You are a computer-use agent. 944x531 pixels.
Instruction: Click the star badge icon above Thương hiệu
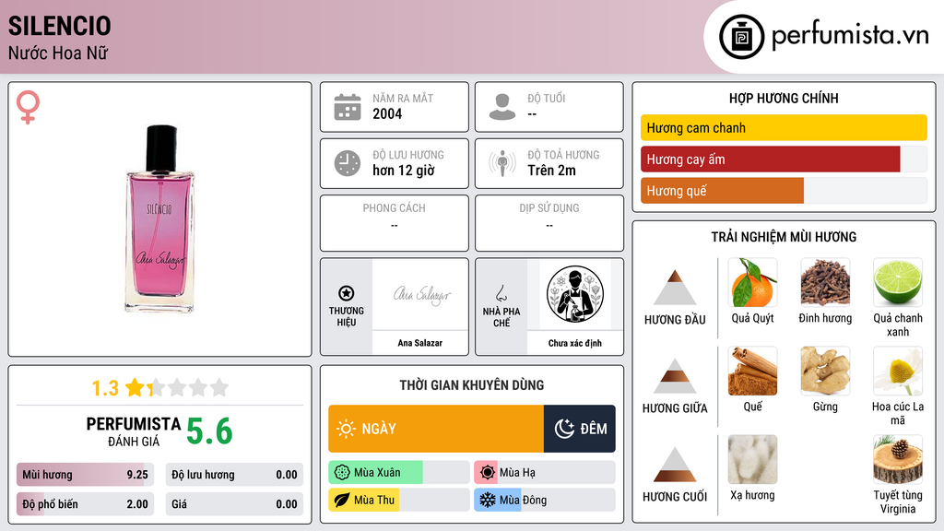click(x=347, y=293)
